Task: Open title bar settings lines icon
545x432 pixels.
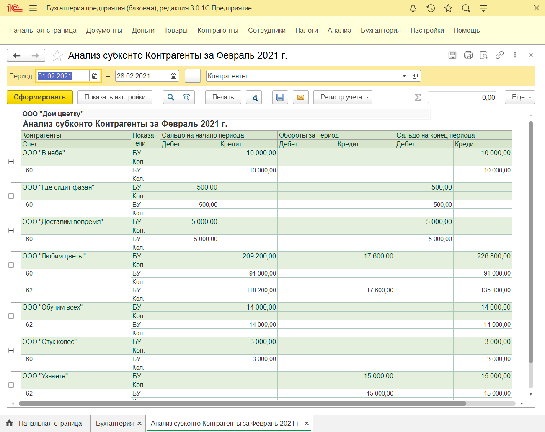Action: pos(483,8)
